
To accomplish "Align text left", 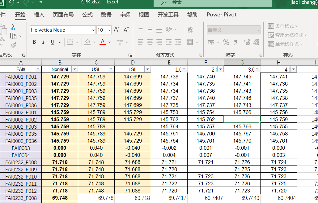I will pos(141,42).
